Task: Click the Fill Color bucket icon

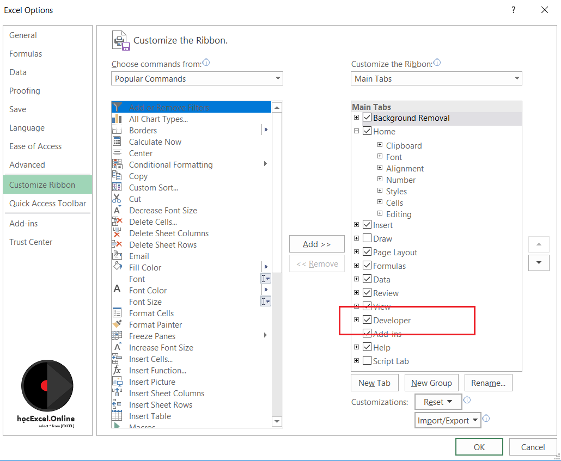Action: 117,267
